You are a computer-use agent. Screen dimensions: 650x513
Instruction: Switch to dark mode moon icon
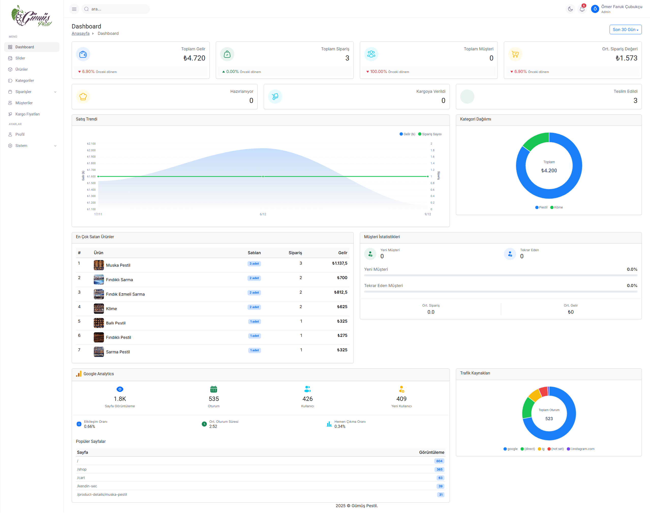tap(570, 9)
